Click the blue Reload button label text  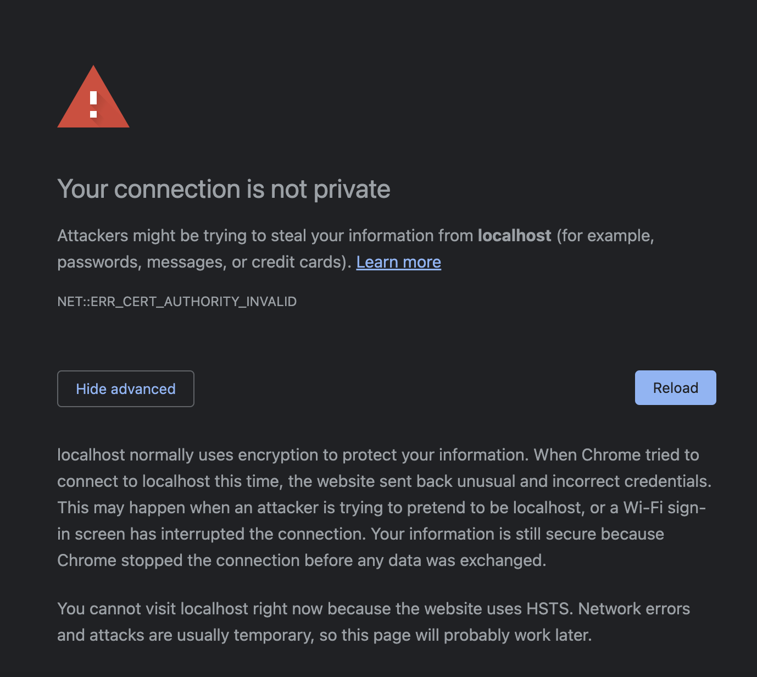coord(675,387)
